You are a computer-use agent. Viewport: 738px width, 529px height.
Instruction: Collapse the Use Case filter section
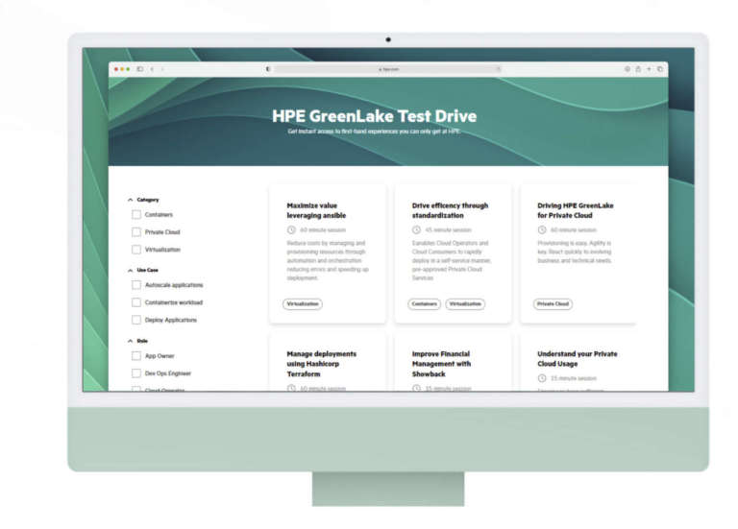pyautogui.click(x=131, y=271)
